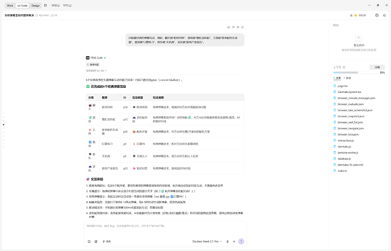The height and width of the screenshot is (251, 391).
Task: Open DanmakuSystem.tsx in context list
Action: point(349,92)
